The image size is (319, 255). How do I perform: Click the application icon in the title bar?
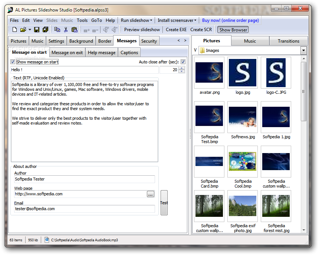(10, 10)
